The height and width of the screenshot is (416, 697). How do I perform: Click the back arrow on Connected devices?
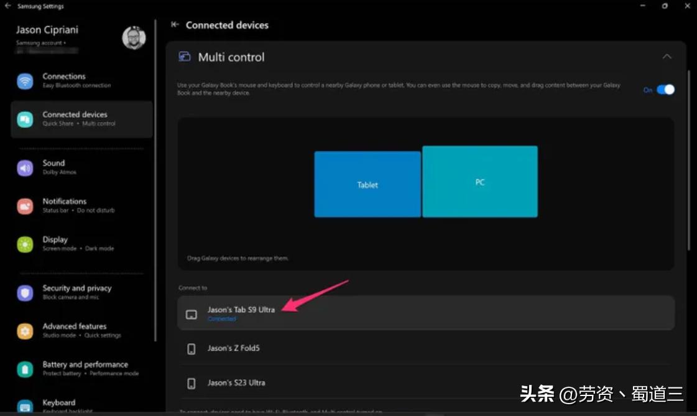tap(175, 25)
